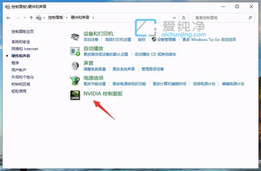Close the control panel window
The width and height of the screenshot is (261, 171).
pos(251,6)
